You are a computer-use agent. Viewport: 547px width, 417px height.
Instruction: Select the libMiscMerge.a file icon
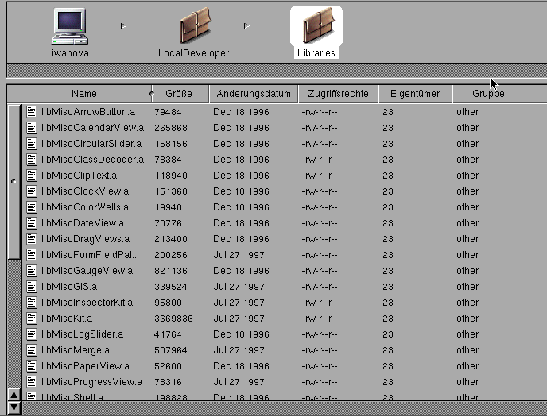pyautogui.click(x=32, y=350)
